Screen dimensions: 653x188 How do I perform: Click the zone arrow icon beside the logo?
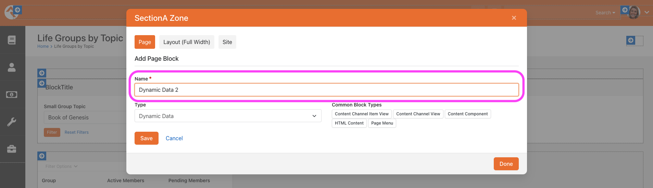(17, 10)
